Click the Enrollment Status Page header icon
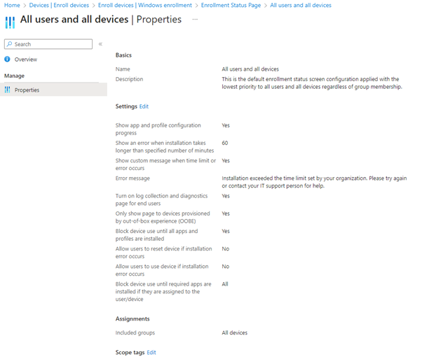The height and width of the screenshot is (364, 422). (11, 21)
